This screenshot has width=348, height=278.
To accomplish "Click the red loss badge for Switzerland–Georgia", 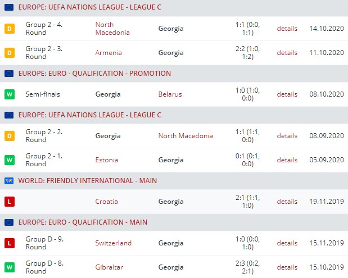I will 9,243.
